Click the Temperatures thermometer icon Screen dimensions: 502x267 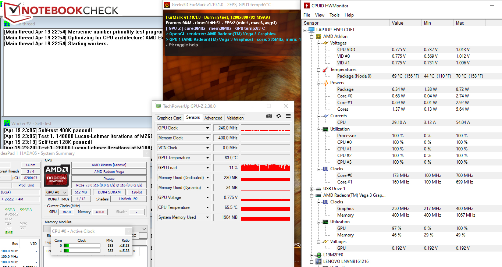[325, 70]
